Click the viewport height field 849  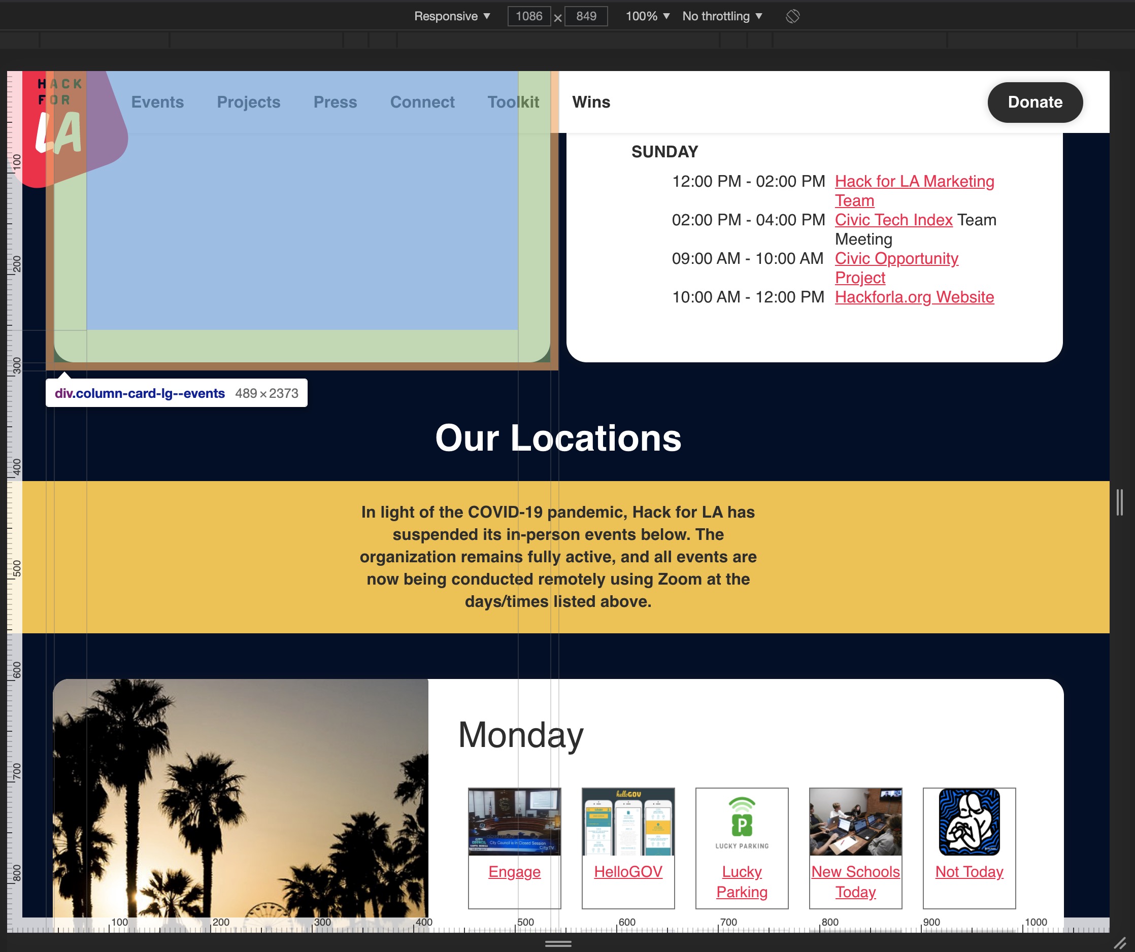pos(586,16)
